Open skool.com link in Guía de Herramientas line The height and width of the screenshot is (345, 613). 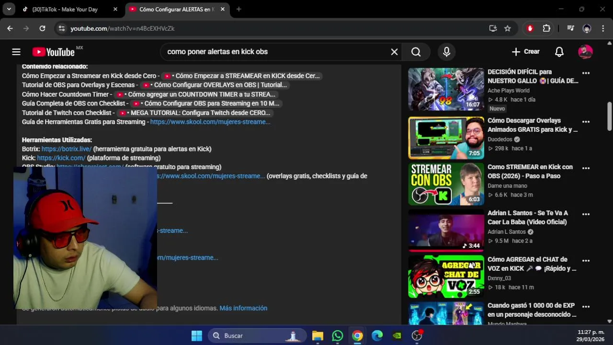tap(210, 122)
